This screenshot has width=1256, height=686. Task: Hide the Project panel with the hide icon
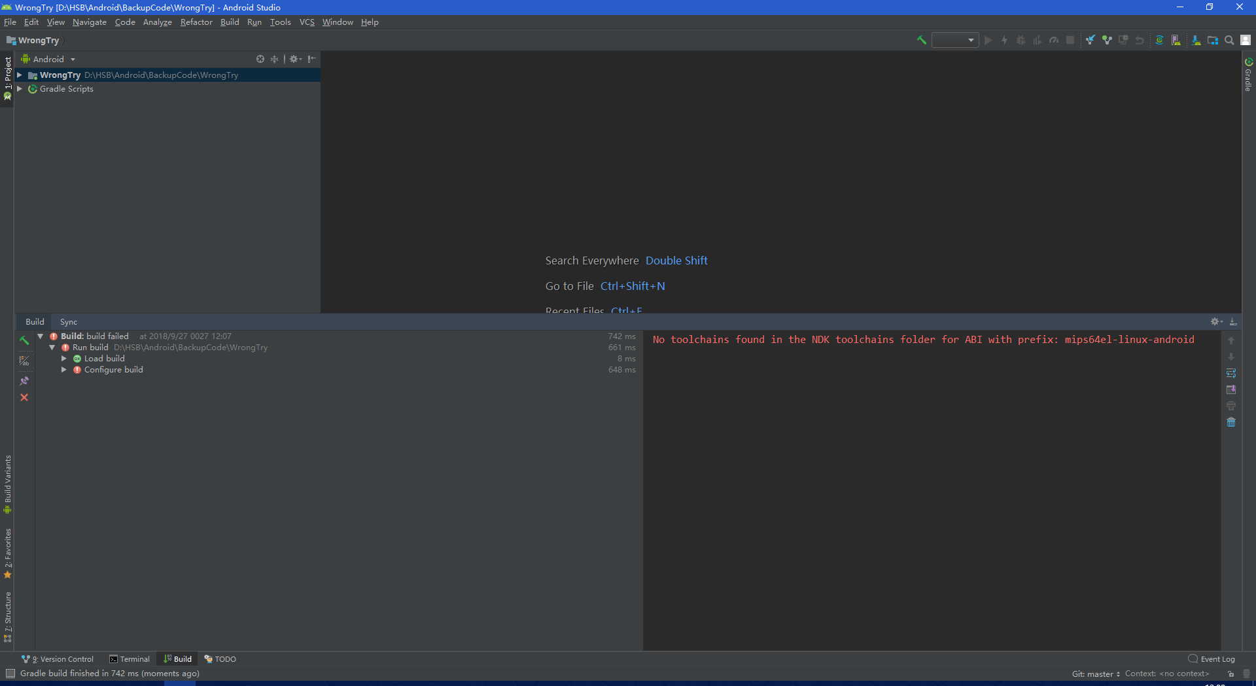312,59
